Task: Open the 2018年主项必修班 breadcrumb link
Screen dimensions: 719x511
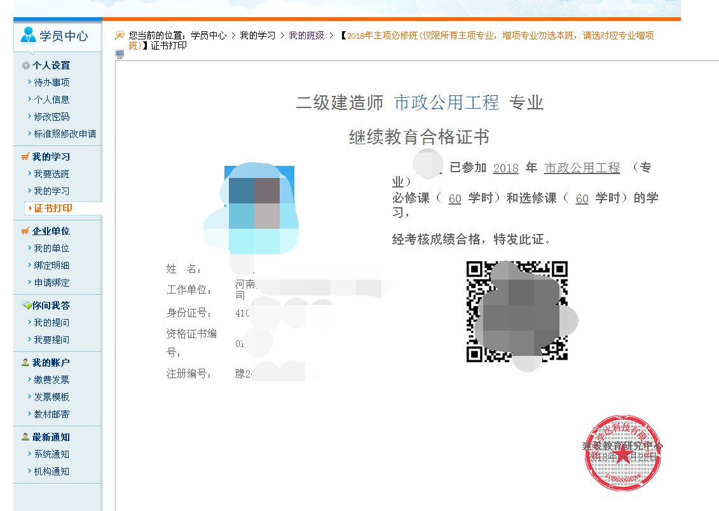Action: click(496, 36)
